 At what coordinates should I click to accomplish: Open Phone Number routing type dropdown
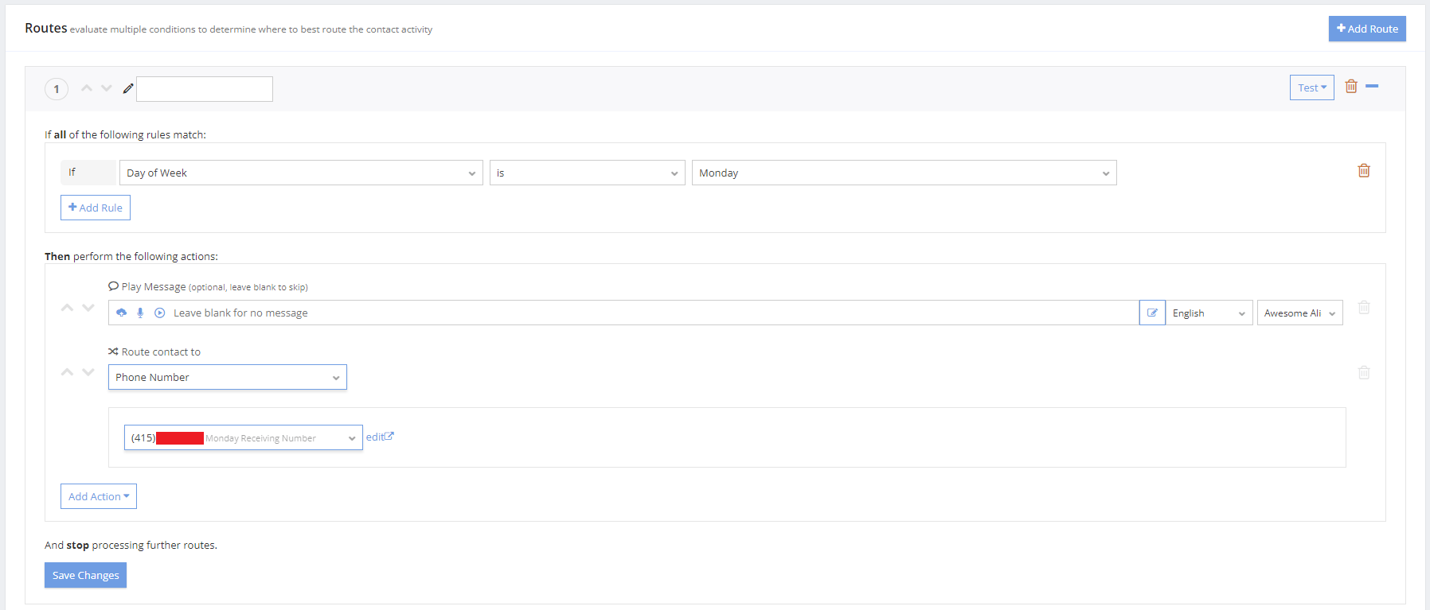click(x=227, y=377)
